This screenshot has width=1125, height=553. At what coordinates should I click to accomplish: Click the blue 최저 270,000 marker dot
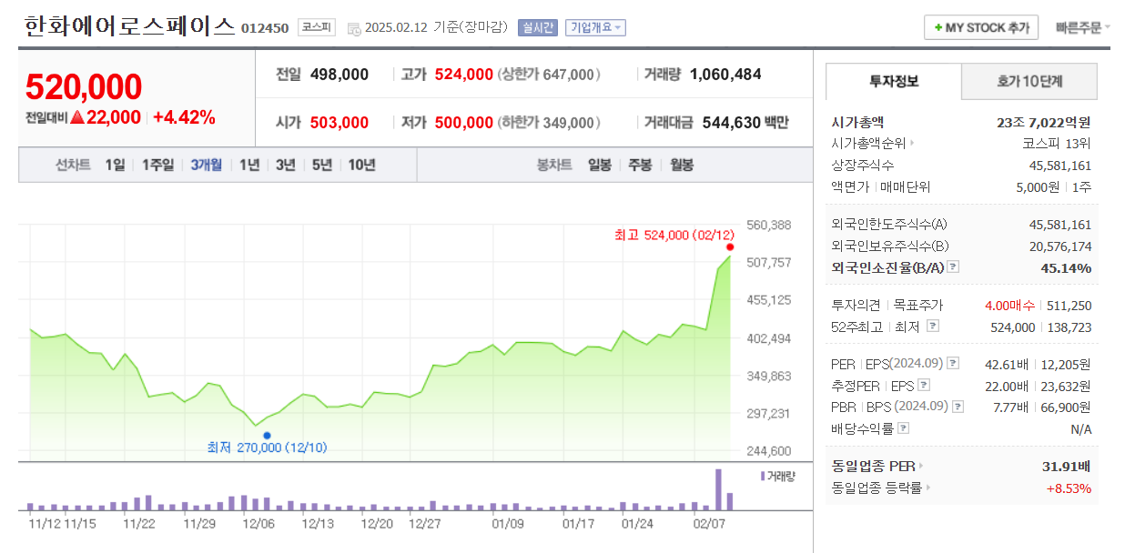point(267,436)
